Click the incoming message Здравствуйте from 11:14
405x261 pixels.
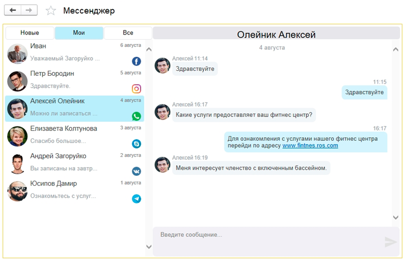click(x=195, y=69)
